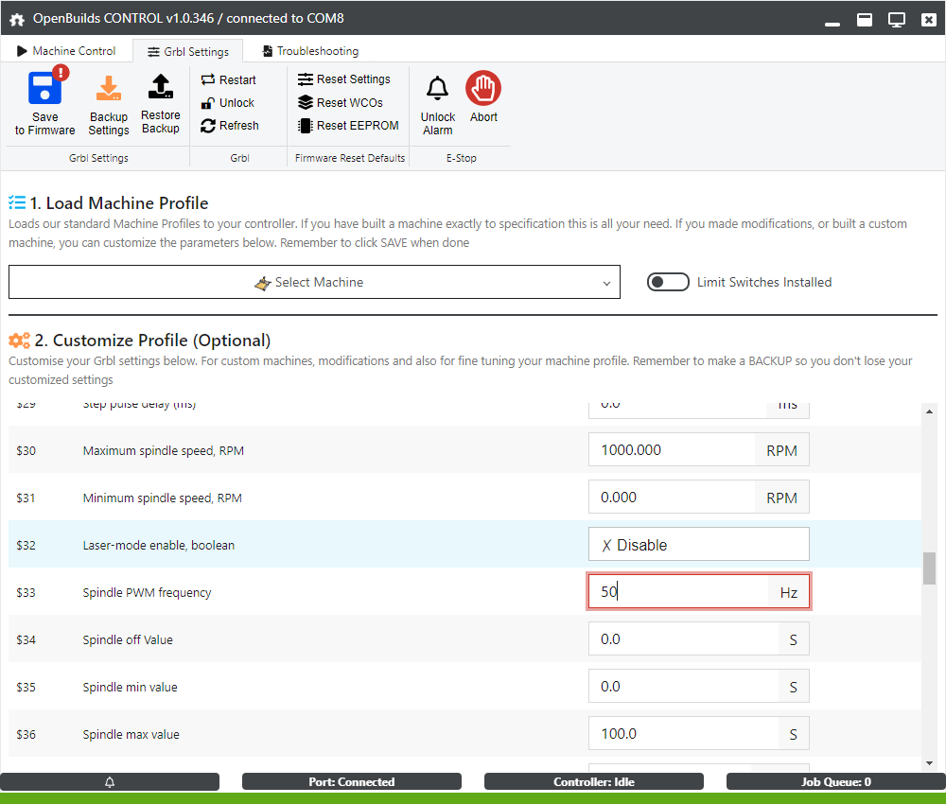Click the Backup Settings icon
This screenshot has width=946, height=804.
pyautogui.click(x=109, y=90)
